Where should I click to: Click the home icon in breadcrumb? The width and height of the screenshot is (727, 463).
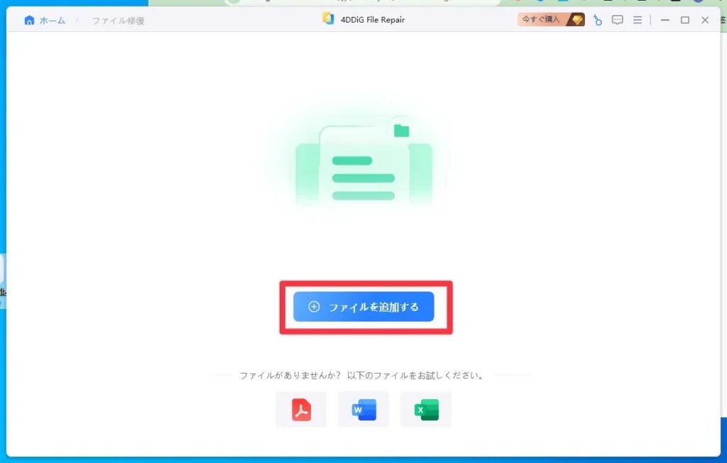pos(29,21)
